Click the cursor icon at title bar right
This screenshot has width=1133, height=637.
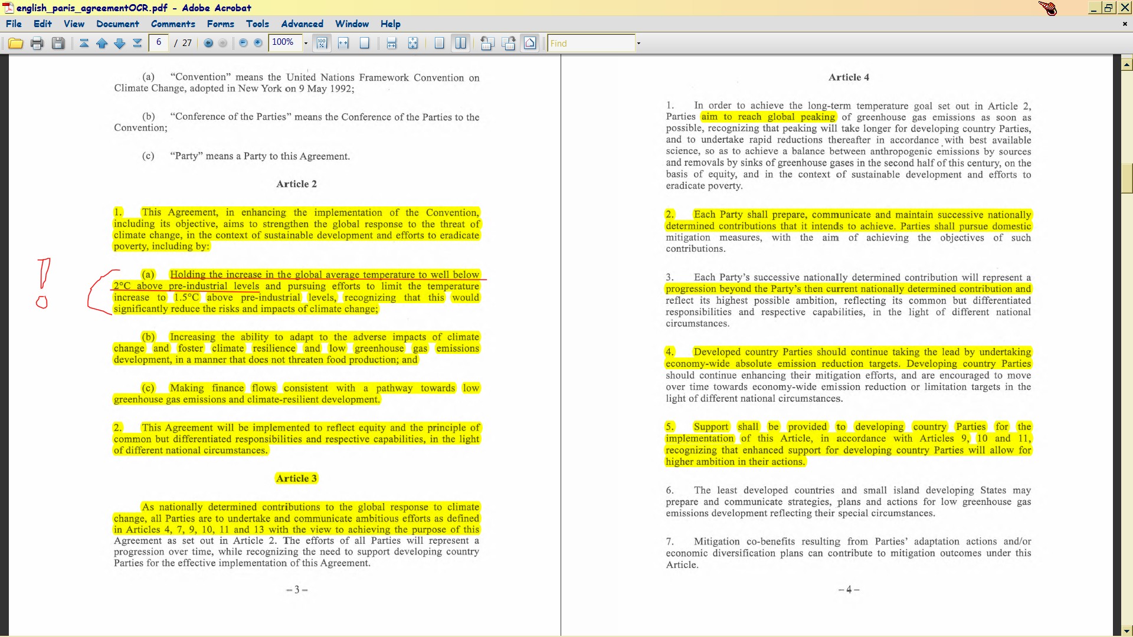tap(1048, 8)
